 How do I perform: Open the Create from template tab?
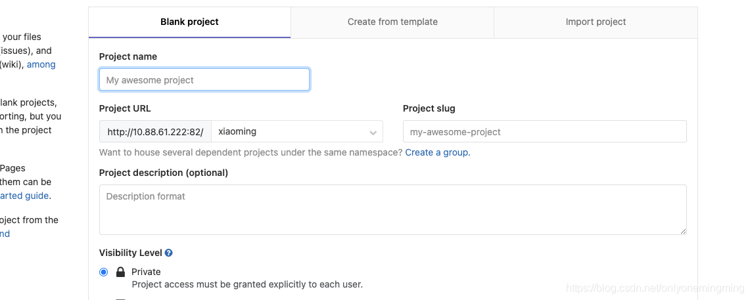[392, 22]
